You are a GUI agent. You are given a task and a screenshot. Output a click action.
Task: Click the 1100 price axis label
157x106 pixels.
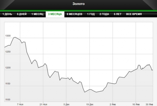8,100
